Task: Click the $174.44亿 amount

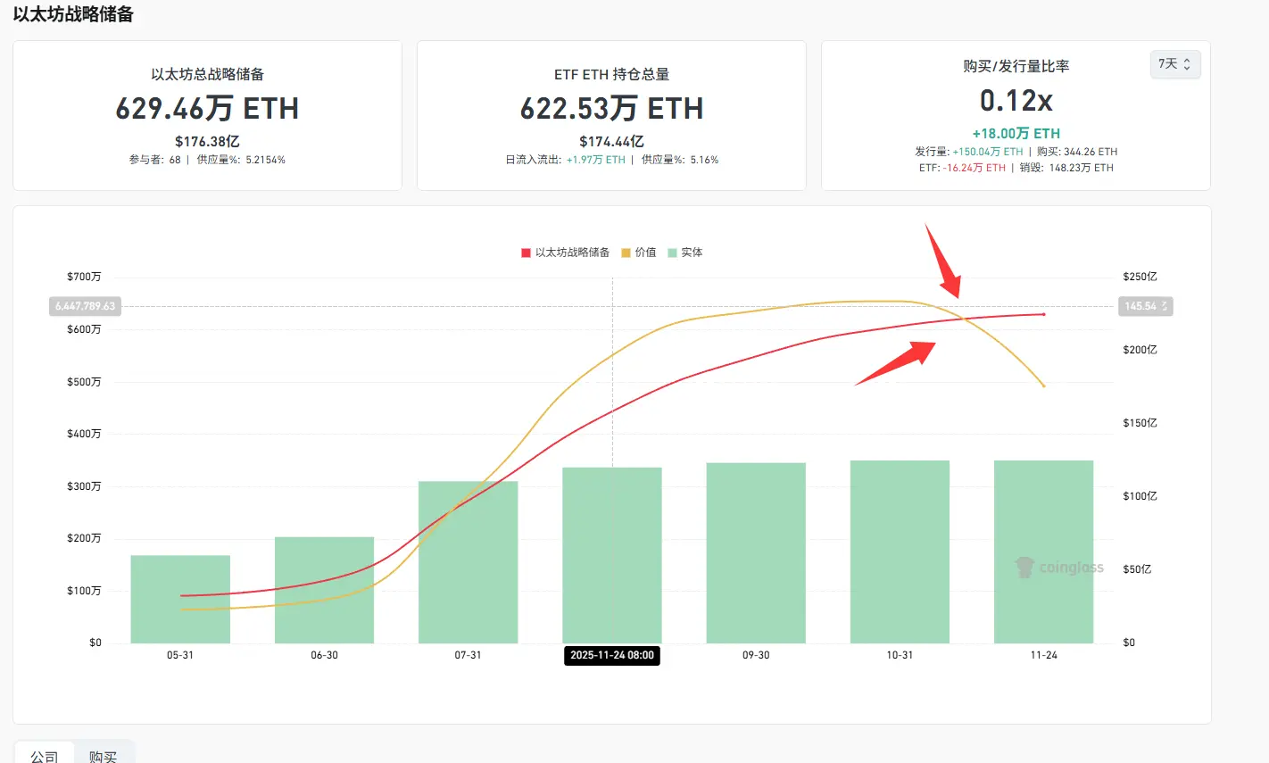Action: coord(611,141)
